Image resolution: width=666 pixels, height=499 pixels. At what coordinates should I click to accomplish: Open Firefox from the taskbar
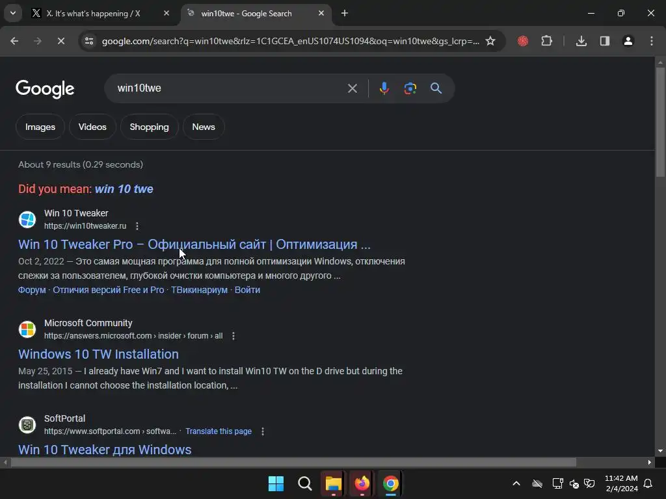[x=362, y=483]
